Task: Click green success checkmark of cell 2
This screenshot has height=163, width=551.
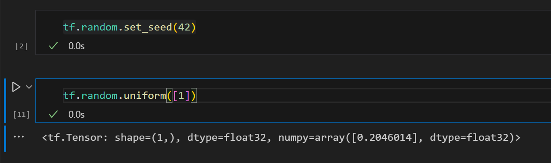Action: coord(54,45)
